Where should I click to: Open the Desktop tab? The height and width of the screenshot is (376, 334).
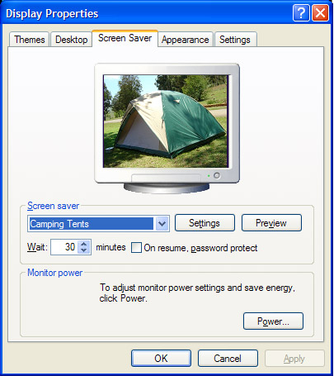72,40
